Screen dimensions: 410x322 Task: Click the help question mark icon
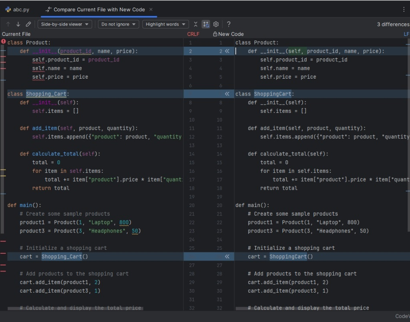point(228,24)
